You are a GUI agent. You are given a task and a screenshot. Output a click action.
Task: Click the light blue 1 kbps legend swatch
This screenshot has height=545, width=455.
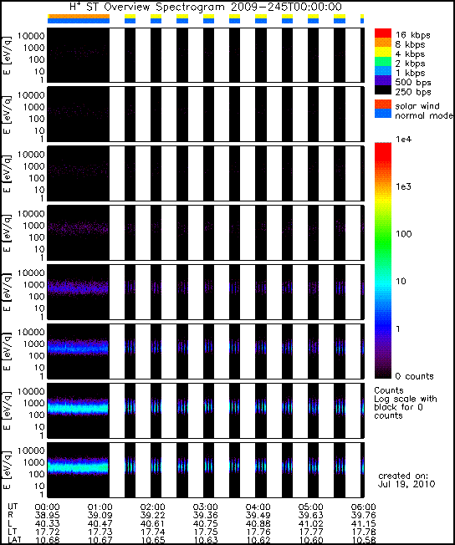coord(382,71)
